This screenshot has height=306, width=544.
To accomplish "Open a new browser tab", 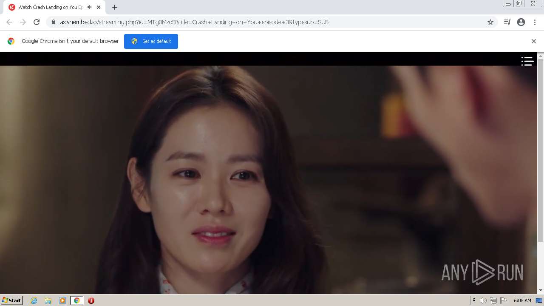I will click(x=115, y=7).
